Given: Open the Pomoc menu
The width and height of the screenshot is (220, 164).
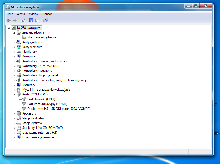Looking at the screenshot, I should tap(47, 14).
